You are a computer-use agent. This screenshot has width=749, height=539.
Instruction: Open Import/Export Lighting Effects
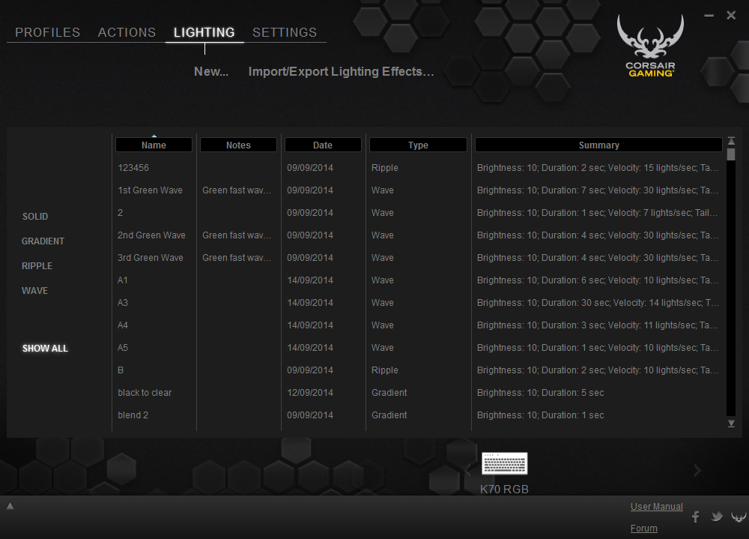click(x=341, y=71)
